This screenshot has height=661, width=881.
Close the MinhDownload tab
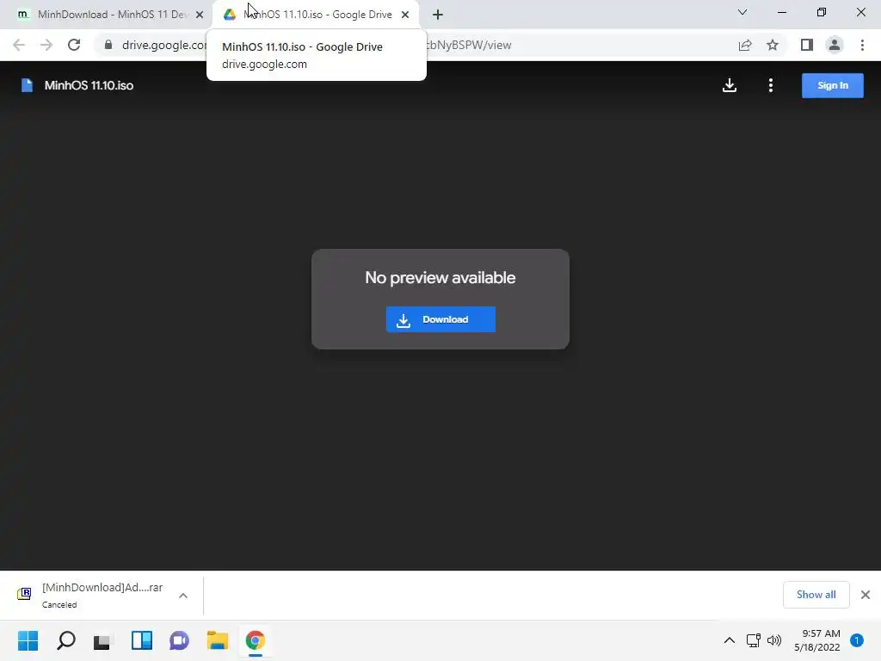[x=200, y=15]
